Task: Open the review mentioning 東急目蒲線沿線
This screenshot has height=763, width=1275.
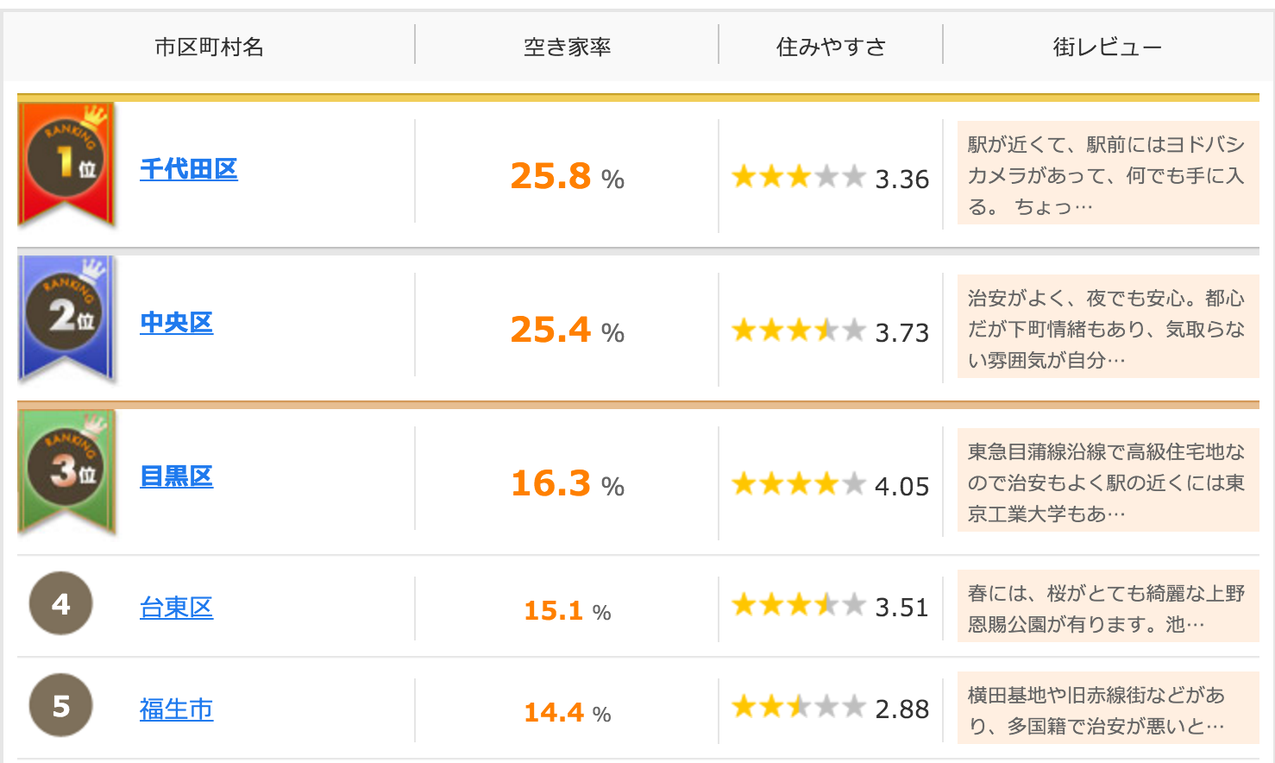Action: 1109,481
